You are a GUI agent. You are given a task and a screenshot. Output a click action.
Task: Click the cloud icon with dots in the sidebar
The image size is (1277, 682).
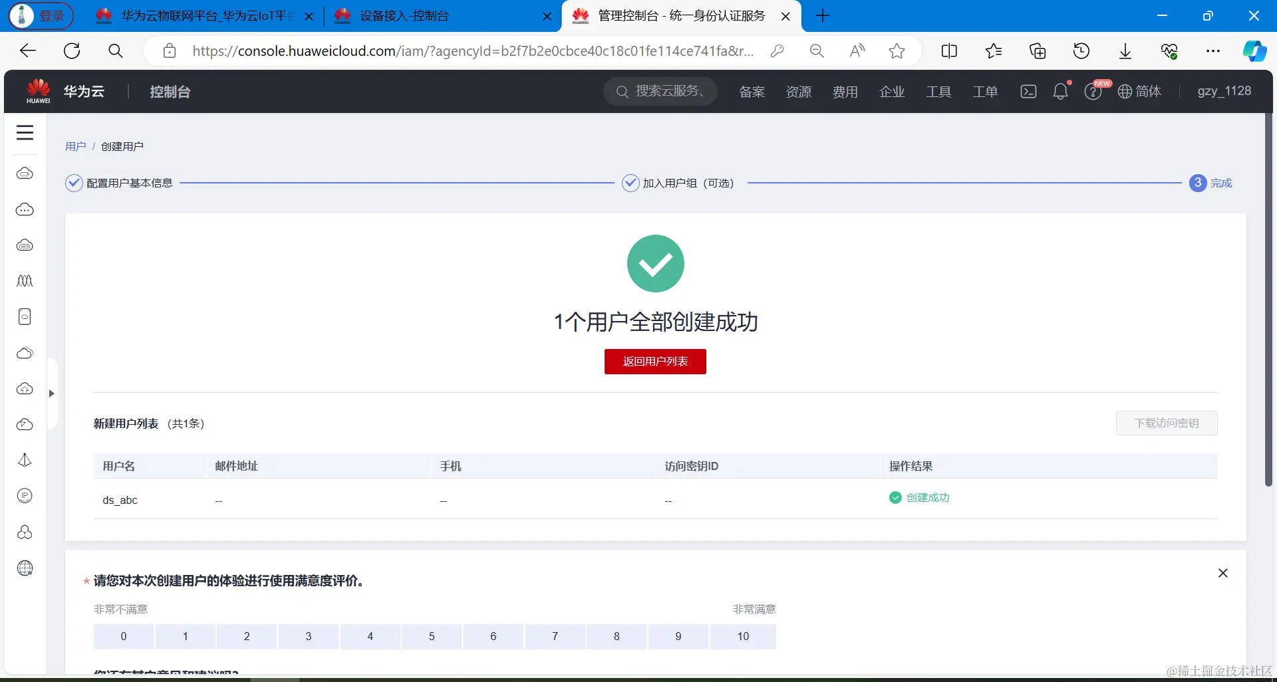pyautogui.click(x=25, y=209)
